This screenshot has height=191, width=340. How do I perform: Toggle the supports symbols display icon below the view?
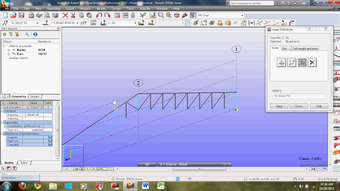[x=82, y=169]
